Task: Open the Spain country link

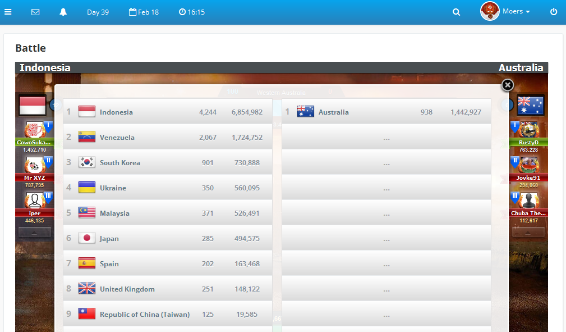Action: pyautogui.click(x=109, y=264)
